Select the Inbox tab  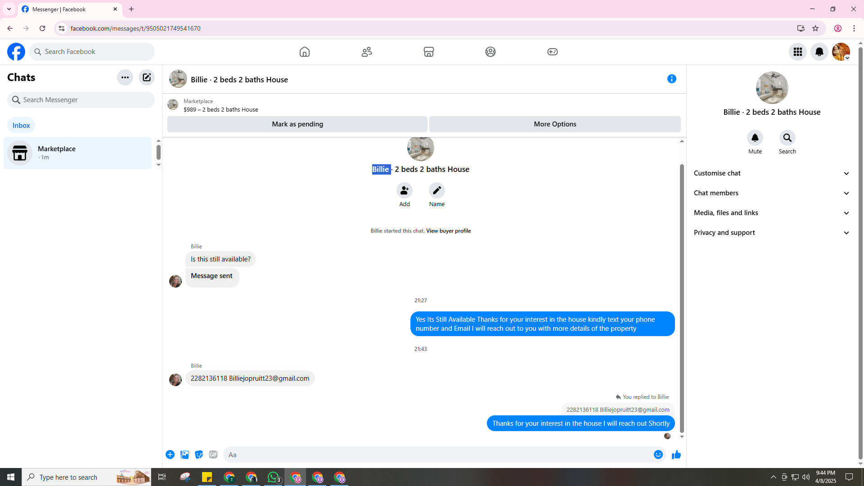pos(21,126)
